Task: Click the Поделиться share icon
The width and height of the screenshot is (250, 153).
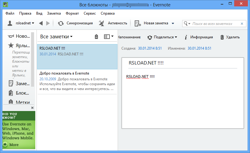Action: [x=150, y=37]
